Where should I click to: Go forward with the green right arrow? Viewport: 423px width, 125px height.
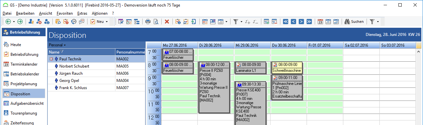tap(20, 22)
